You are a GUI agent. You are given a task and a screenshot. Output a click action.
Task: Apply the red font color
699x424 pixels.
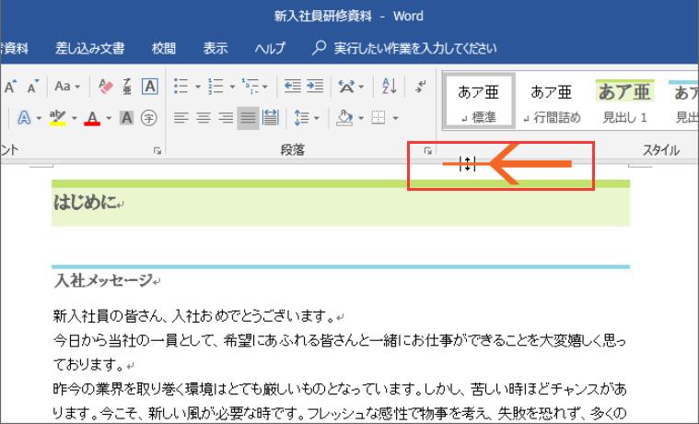(92, 118)
